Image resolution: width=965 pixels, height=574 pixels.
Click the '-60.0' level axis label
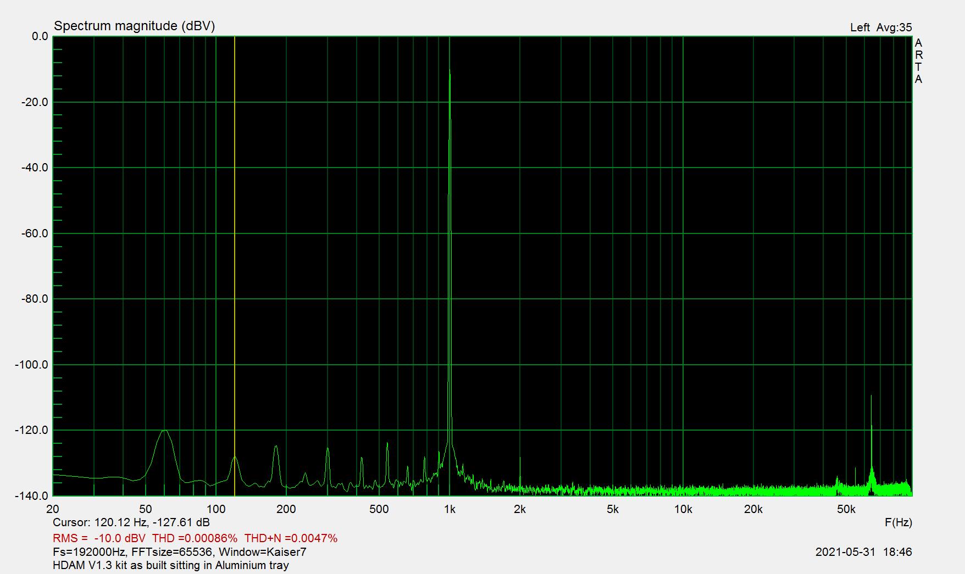pyautogui.click(x=36, y=233)
